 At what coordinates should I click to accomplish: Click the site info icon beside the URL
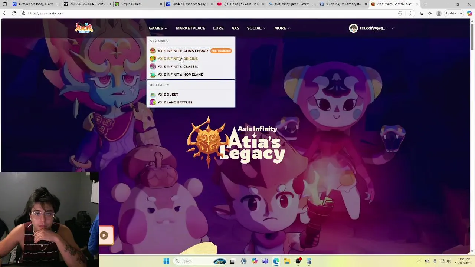coord(23,13)
